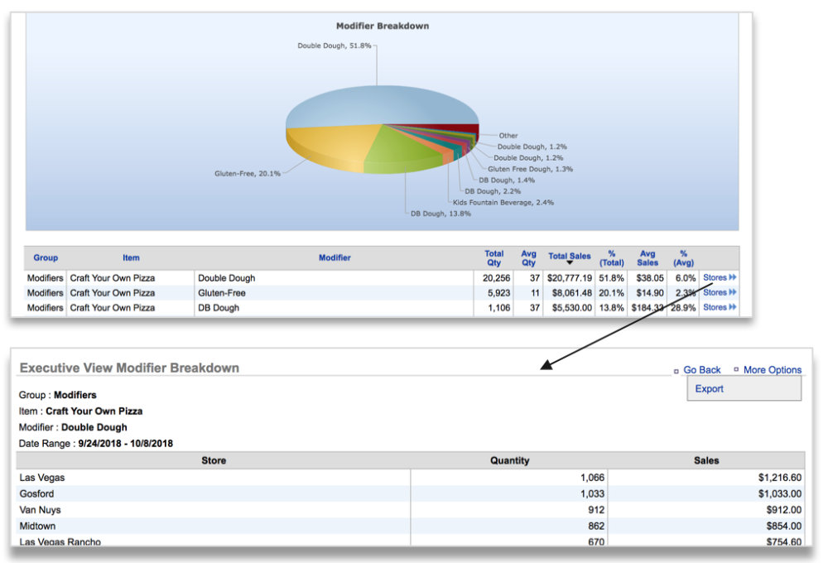Click the Go Back link
Screen dimensions: 828x563
pyautogui.click(x=702, y=370)
